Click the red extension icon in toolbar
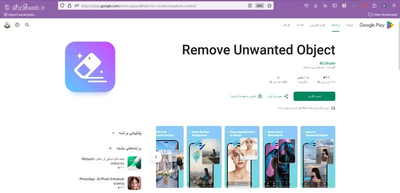Image resolution: width=400 pixels, height=193 pixels. [364, 5]
